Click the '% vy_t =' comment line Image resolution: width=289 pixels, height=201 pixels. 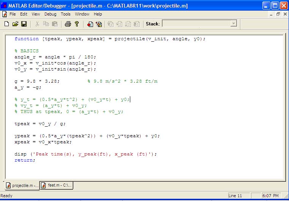click(51, 106)
